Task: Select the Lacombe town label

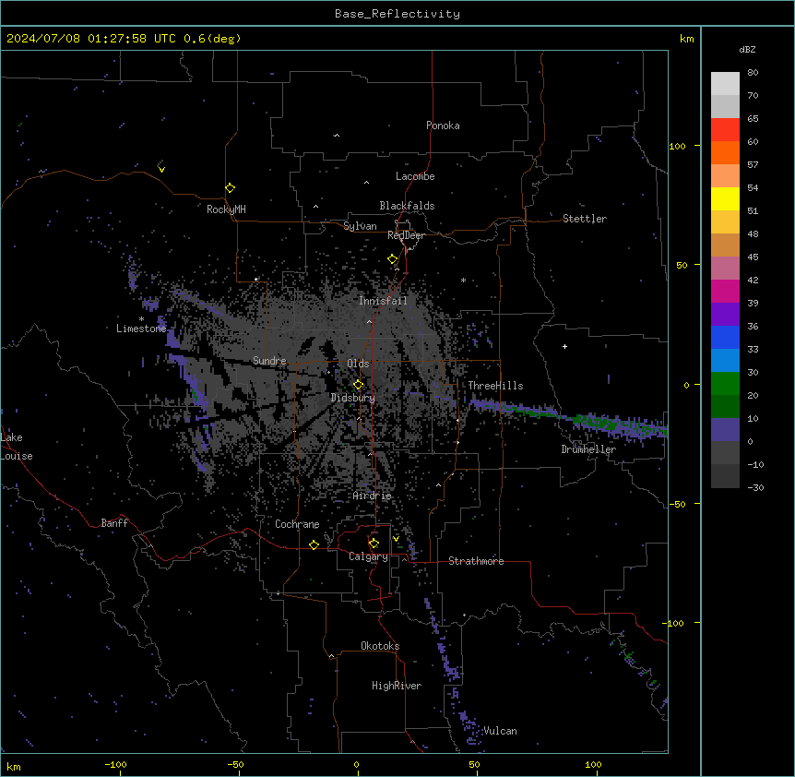Action: pos(415,176)
